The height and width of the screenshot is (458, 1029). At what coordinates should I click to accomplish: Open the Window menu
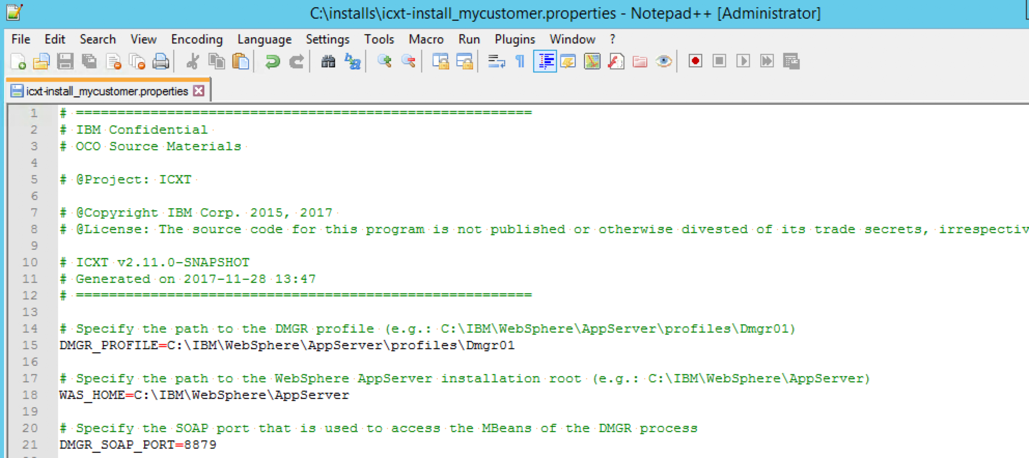[572, 39]
